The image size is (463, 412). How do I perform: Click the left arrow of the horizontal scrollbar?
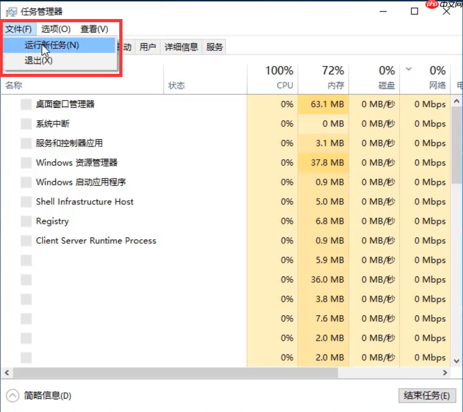tap(6, 372)
